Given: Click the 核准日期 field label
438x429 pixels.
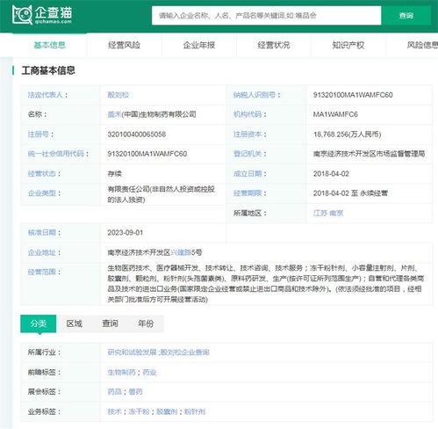Looking at the screenshot, I should (42, 233).
